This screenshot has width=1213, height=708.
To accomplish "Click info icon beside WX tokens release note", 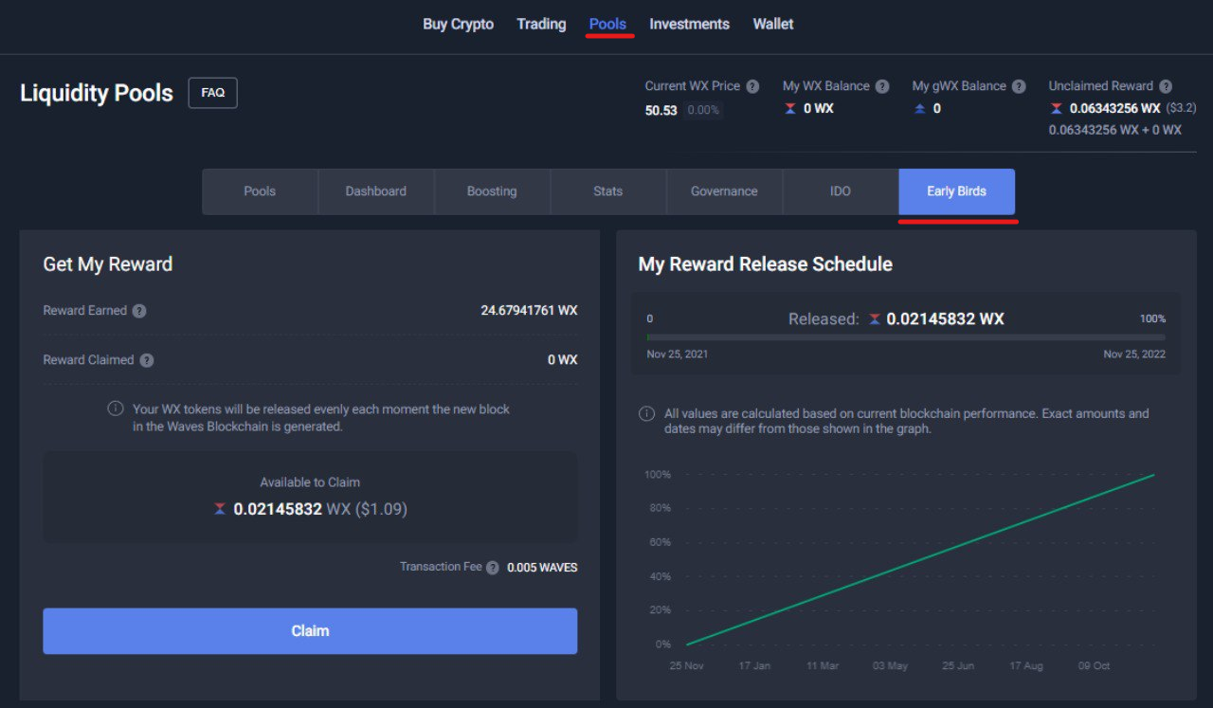I will click(116, 409).
